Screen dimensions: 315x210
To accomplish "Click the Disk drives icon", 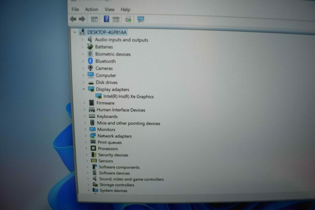I will (91, 82).
